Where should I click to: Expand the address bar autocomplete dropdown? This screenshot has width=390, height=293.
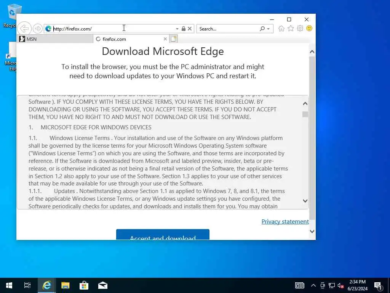(177, 29)
